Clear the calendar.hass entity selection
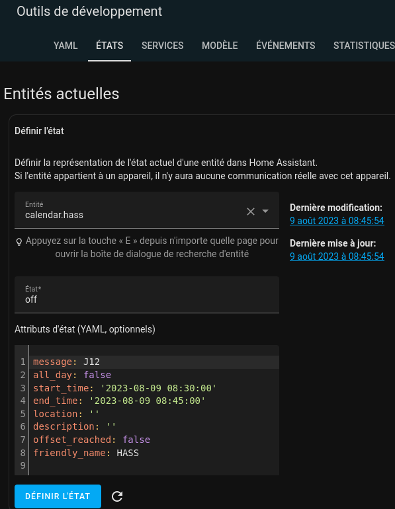The image size is (395, 509). [x=251, y=212]
